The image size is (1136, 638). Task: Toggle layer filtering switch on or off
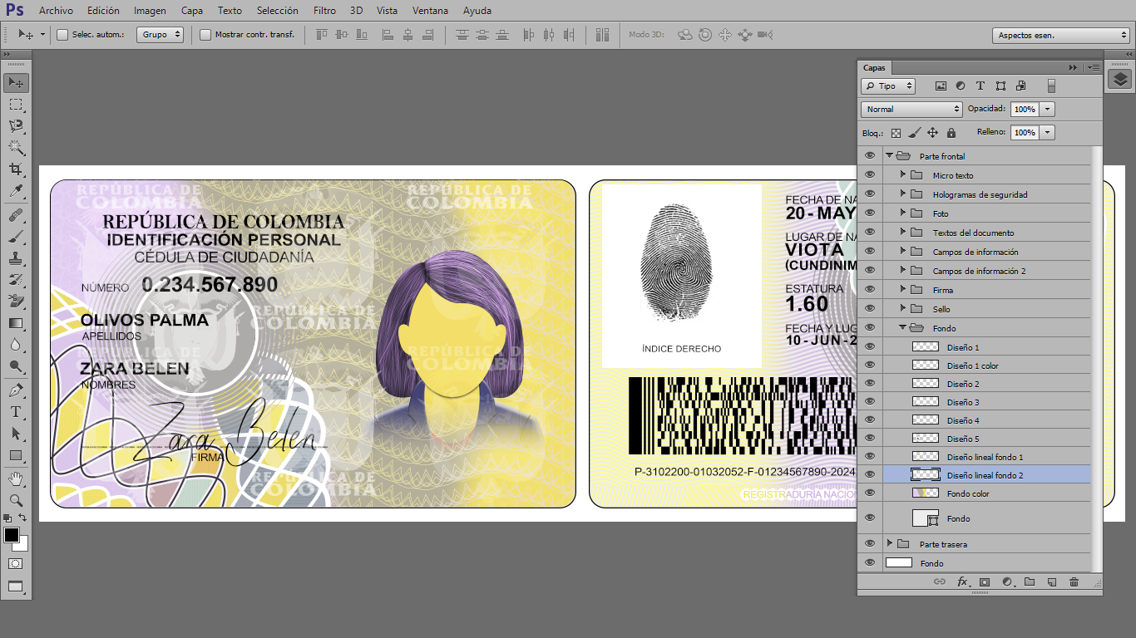[1051, 86]
